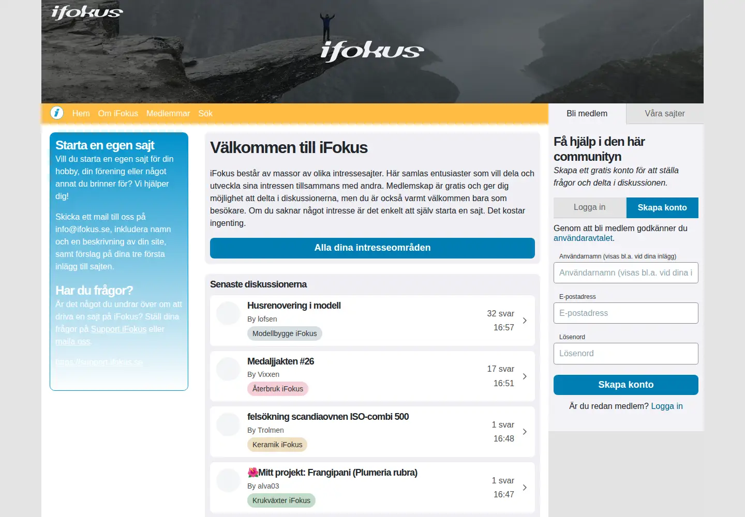Open Medaljjakten #26 via its chevron arrow
The width and height of the screenshot is (745, 517).
(x=525, y=376)
